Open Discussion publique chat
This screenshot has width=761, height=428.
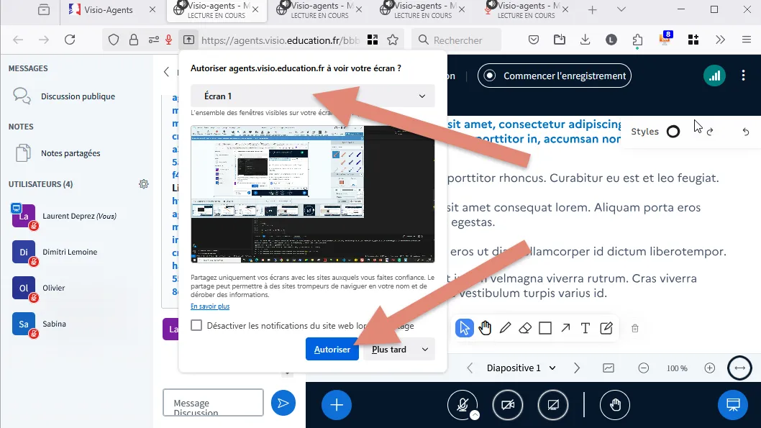78,96
